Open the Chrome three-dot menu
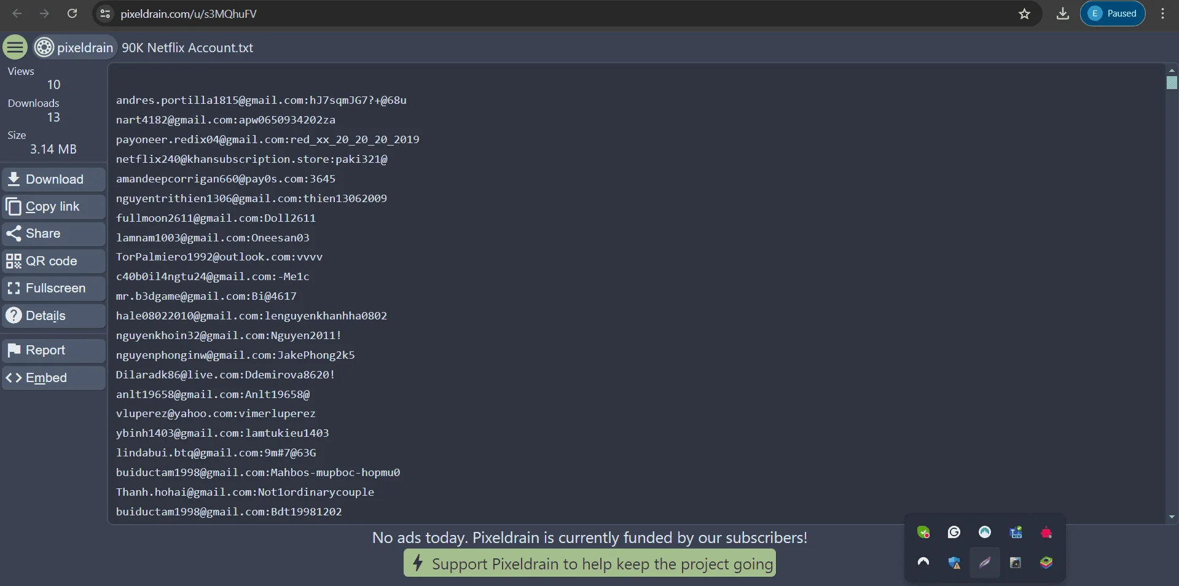 1162,14
